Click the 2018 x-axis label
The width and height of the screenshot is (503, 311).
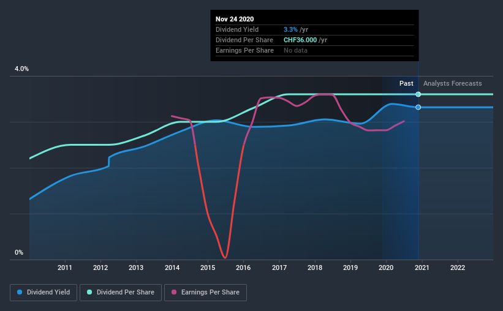(x=315, y=268)
